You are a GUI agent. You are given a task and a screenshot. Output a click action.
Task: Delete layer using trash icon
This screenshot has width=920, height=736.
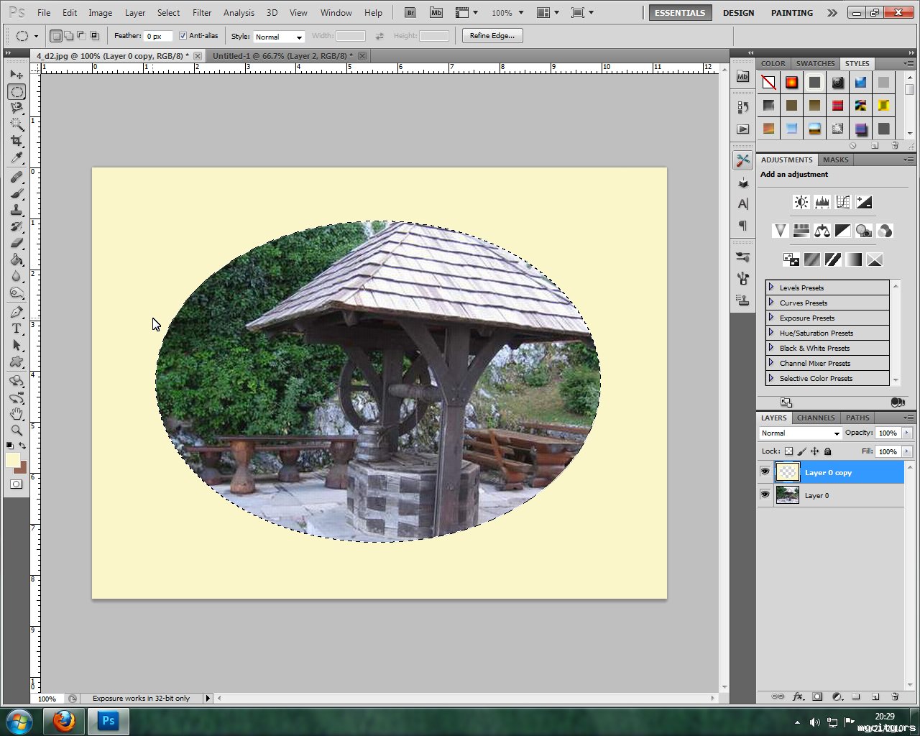point(895,696)
